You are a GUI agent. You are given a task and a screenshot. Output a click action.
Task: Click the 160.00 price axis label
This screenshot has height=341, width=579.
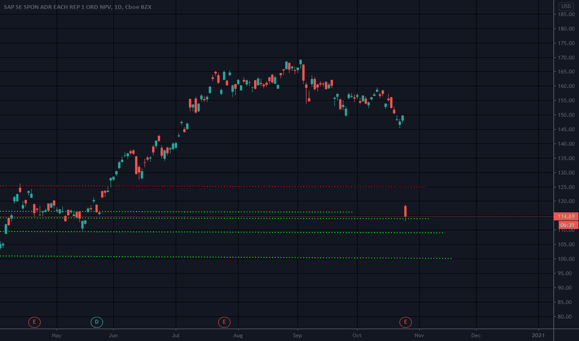(x=566, y=86)
